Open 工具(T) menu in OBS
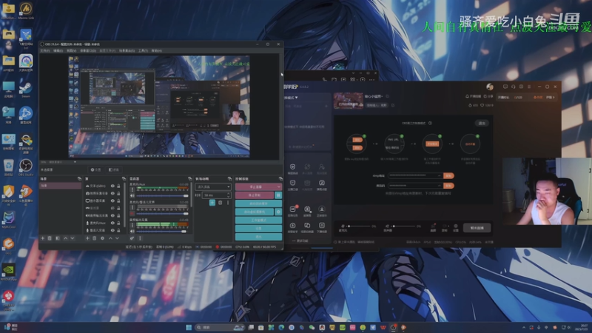592x333 pixels. [143, 50]
